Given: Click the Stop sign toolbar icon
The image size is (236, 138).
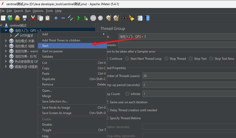Looking at the screenshot, I should (x=93, y=18).
